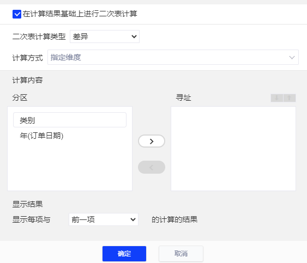This screenshot has width=307, height=263.
Task: Uncheck the 二次表计算 checkbox
Action: coord(17,14)
